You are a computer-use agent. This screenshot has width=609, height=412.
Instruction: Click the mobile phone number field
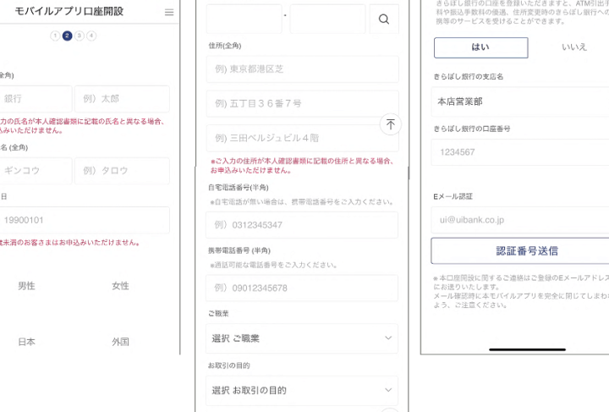point(302,288)
